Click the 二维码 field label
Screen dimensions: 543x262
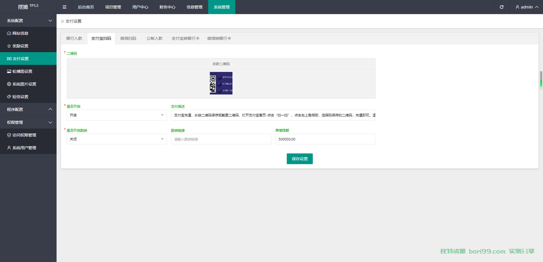click(x=72, y=53)
